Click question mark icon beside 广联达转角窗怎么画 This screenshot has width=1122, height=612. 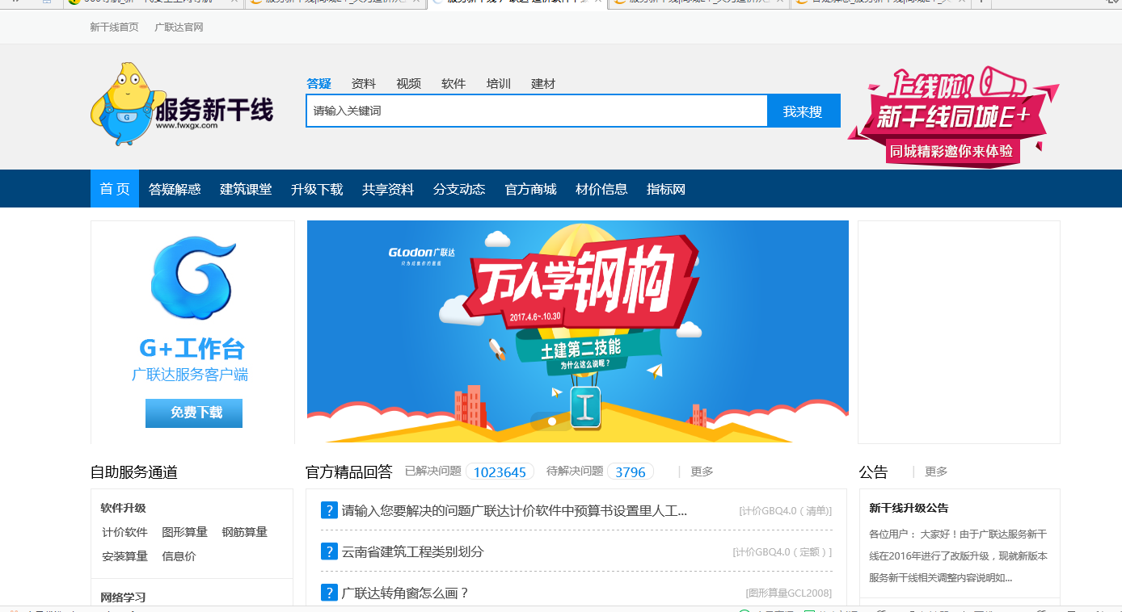click(x=329, y=593)
